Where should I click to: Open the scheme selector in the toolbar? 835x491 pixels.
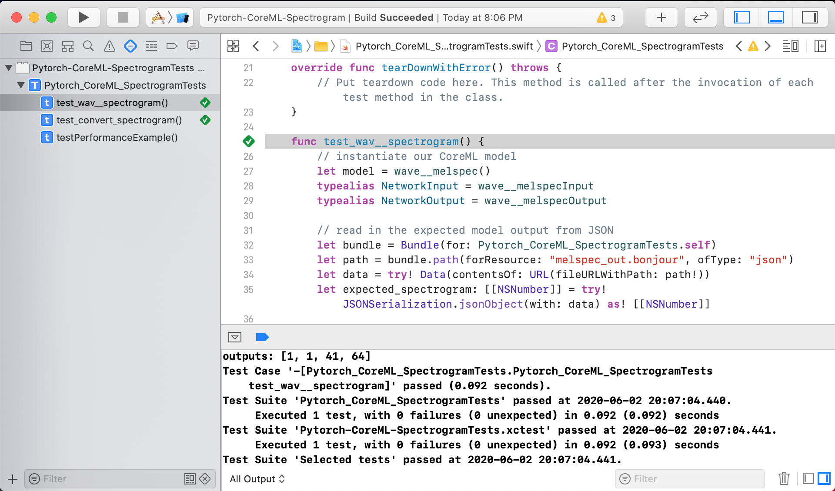(x=170, y=17)
